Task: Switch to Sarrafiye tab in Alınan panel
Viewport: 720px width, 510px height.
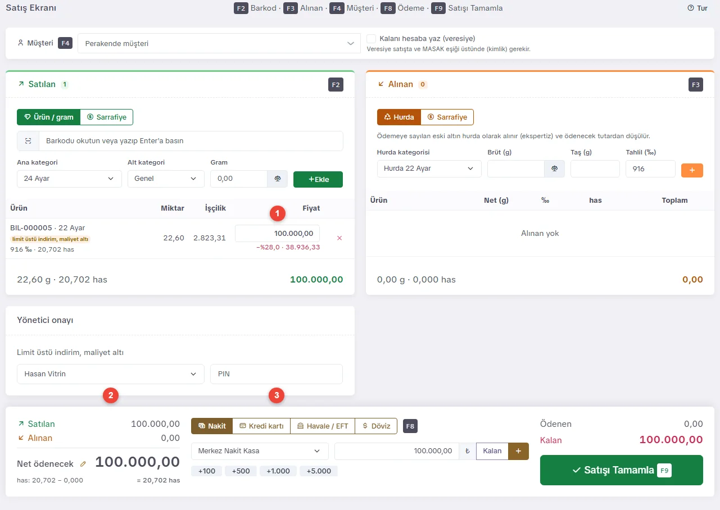Action: click(x=447, y=117)
